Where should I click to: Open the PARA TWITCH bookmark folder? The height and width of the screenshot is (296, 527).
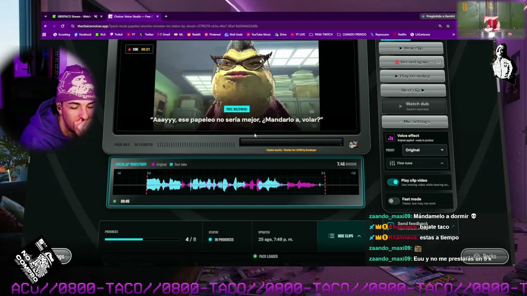(x=321, y=35)
